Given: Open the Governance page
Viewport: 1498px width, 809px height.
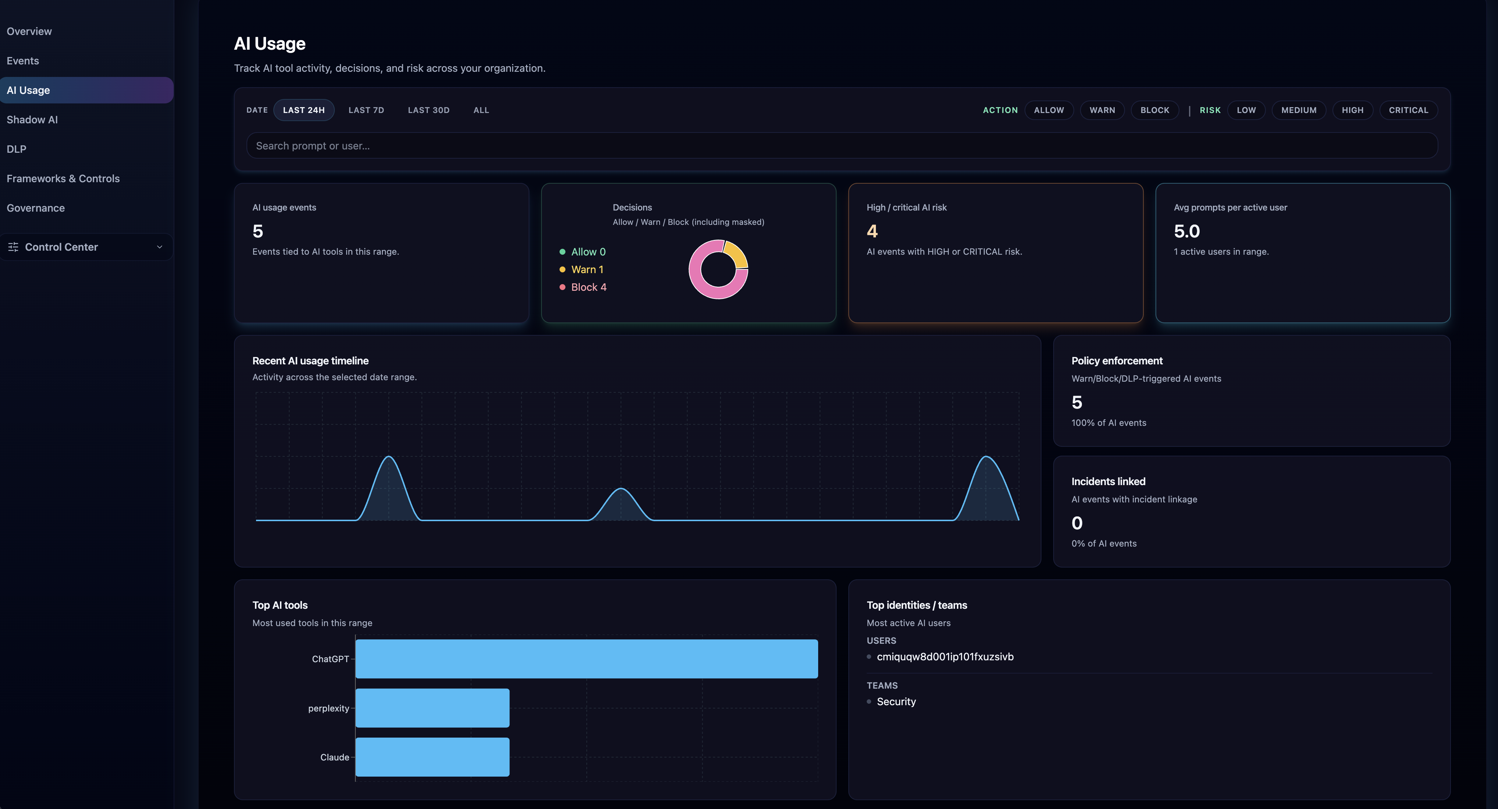Looking at the screenshot, I should [35, 208].
